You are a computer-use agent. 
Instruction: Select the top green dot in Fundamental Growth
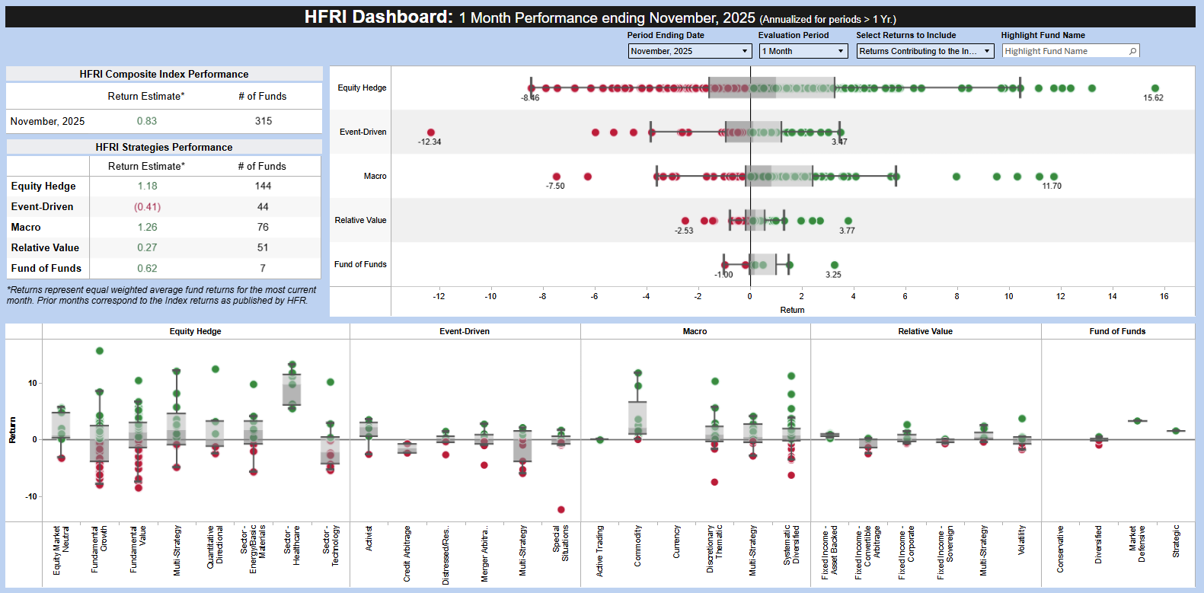tap(100, 351)
